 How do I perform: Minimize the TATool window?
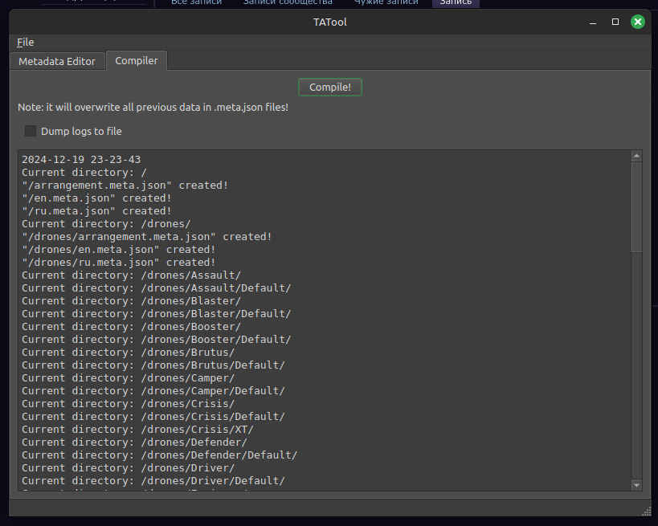[593, 22]
